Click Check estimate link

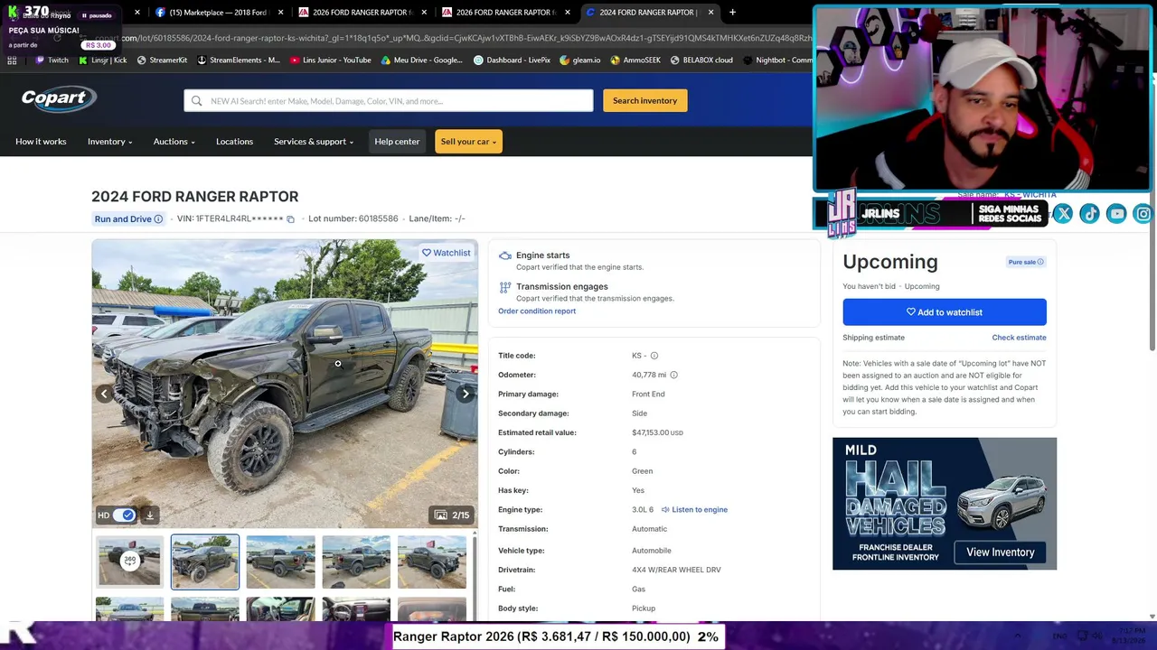(x=1019, y=338)
